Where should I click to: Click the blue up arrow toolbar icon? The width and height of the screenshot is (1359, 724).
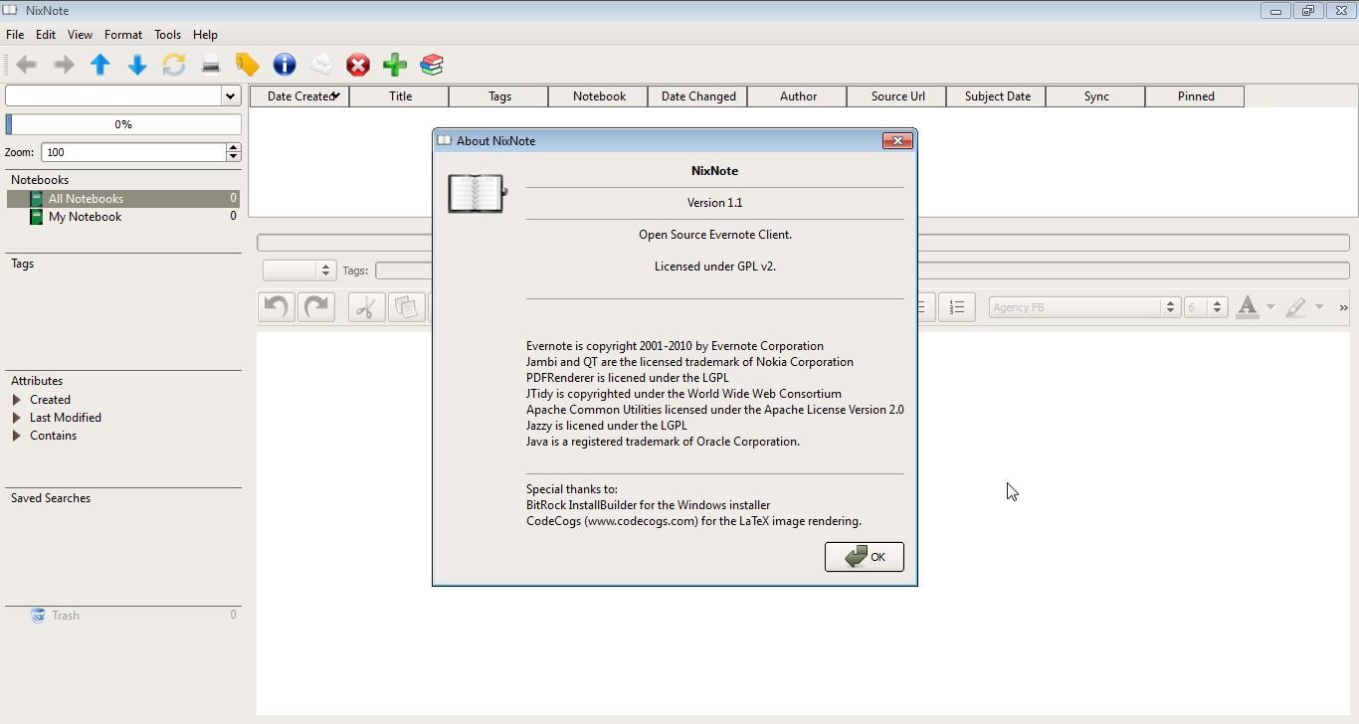(99, 65)
